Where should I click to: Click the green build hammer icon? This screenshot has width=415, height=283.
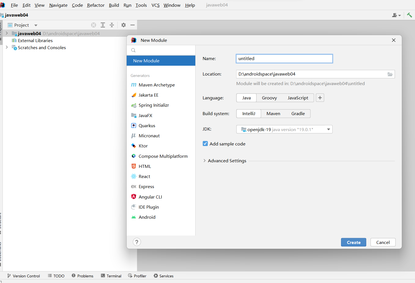tap(409, 15)
